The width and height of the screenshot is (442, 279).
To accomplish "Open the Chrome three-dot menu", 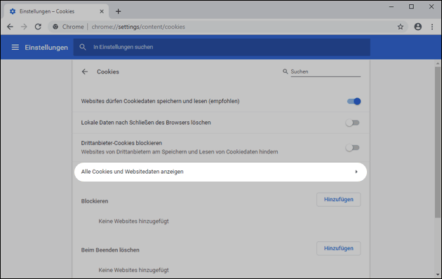I will point(432,27).
